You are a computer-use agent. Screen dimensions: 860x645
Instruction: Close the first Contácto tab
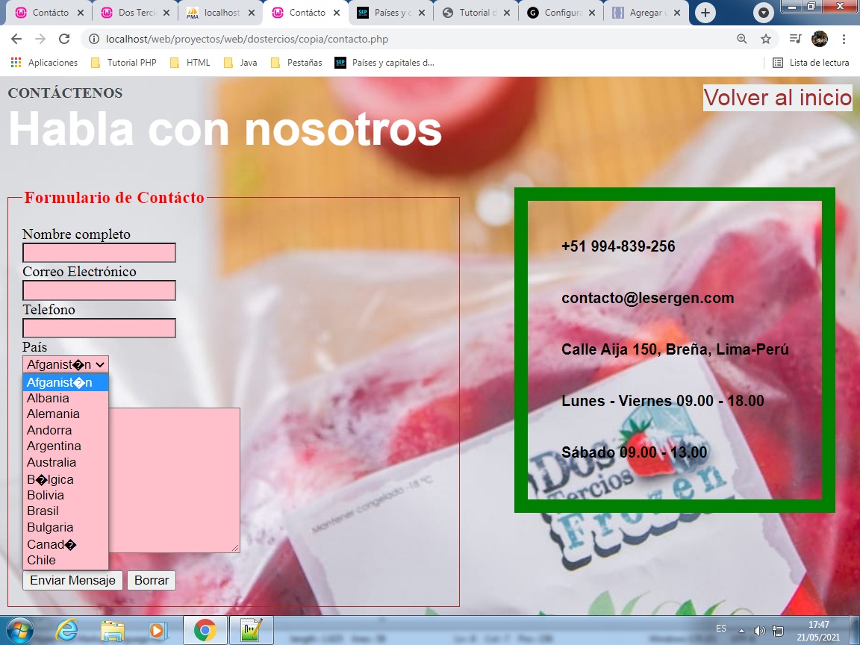80,13
